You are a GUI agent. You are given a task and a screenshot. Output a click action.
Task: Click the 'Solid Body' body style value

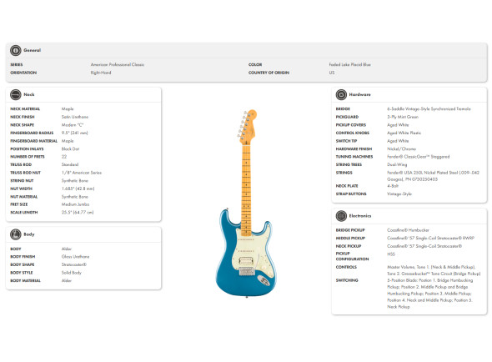[71, 273]
